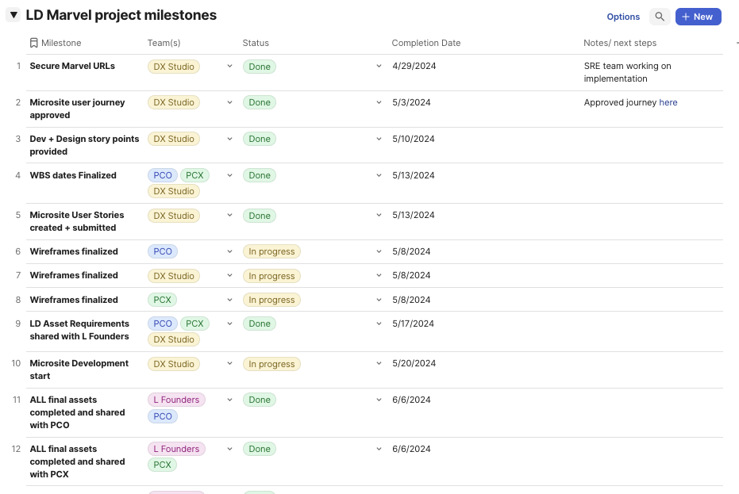This screenshot has width=739, height=494.
Task: Open Team dropdown in row 12 ALL final assets
Action: (229, 449)
